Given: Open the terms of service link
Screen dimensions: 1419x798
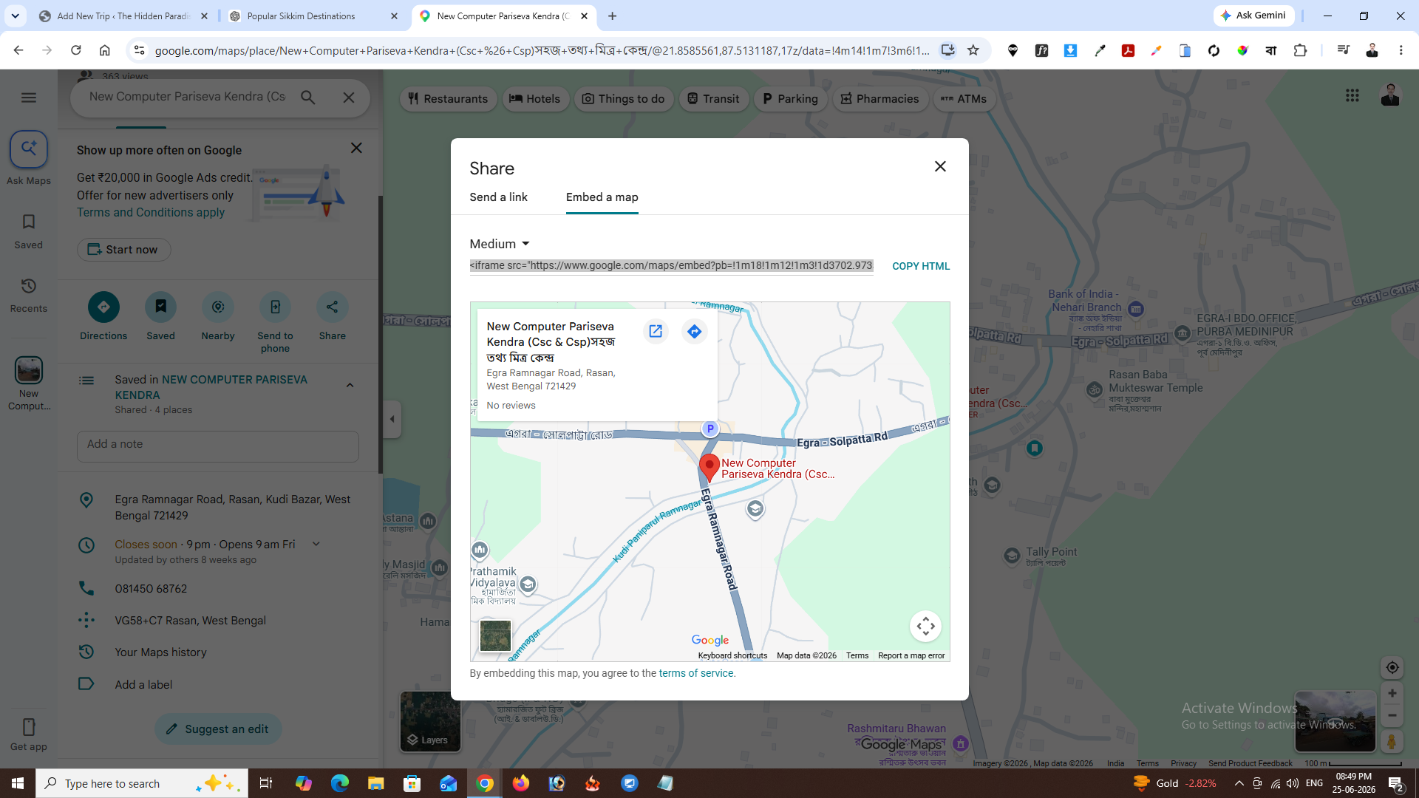Looking at the screenshot, I should tap(696, 673).
